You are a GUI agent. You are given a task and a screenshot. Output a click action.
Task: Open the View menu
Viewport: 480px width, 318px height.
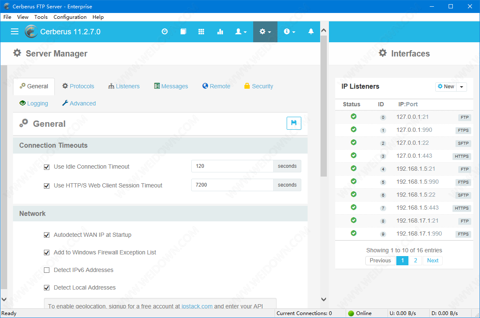click(x=23, y=17)
